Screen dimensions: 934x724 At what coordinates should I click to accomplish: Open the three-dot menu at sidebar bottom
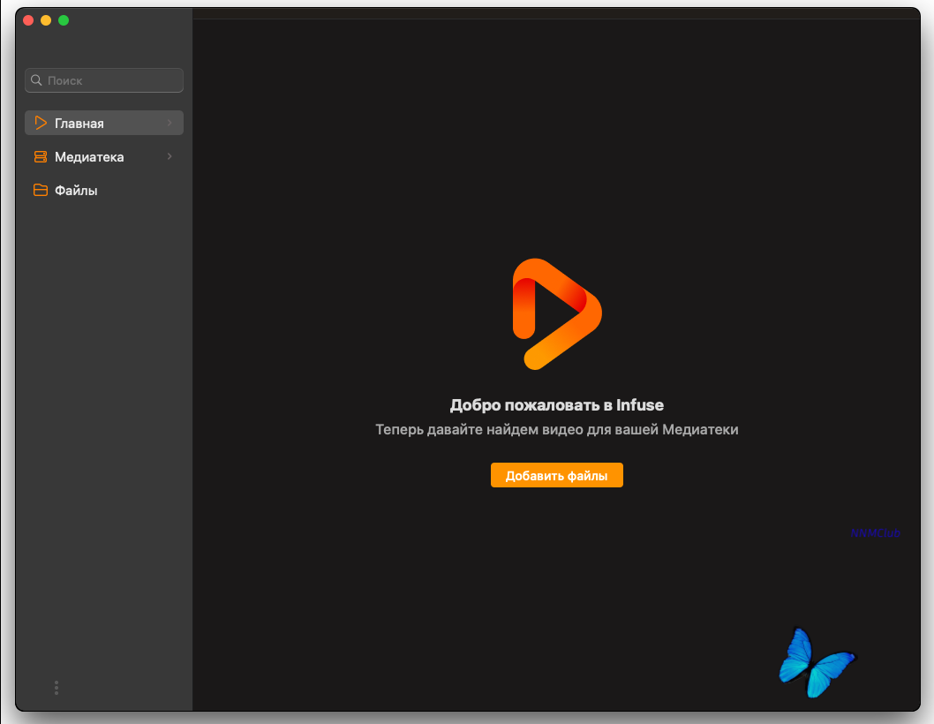(56, 688)
